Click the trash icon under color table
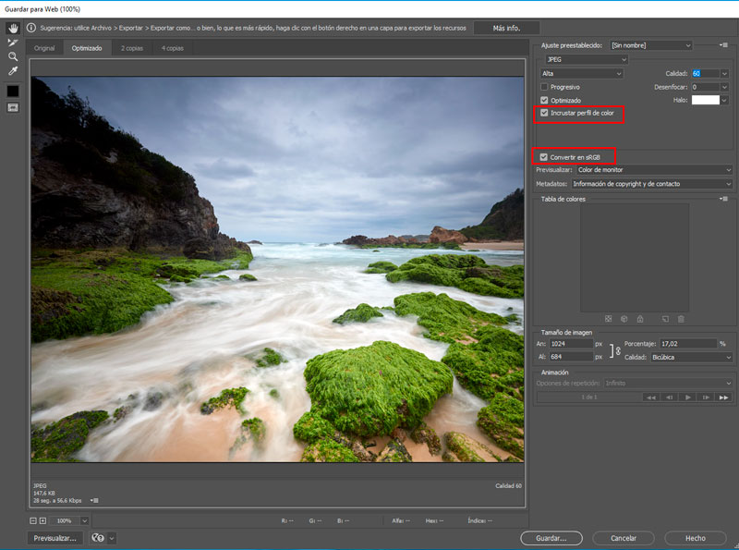This screenshot has width=739, height=550. pos(681,319)
